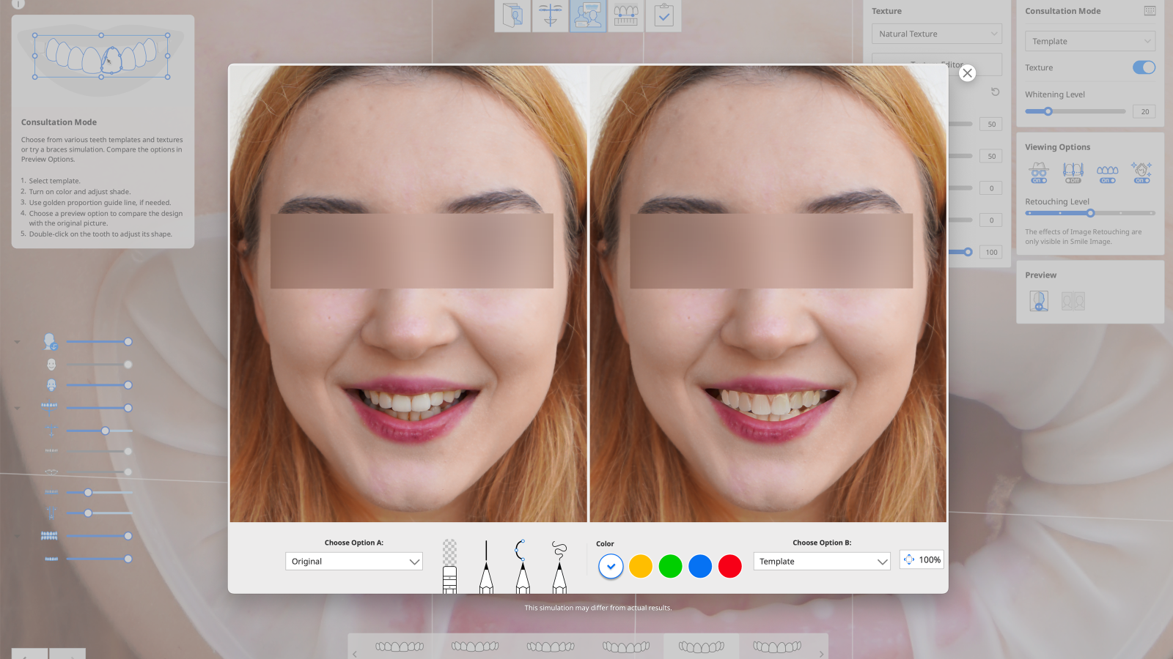Select the third teeth template thumbnail
The width and height of the screenshot is (1173, 659).
coord(551,647)
